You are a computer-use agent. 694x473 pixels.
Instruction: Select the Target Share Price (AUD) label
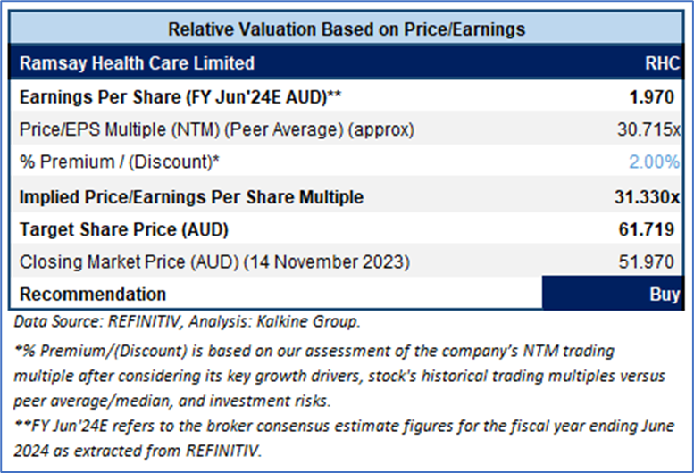tap(124, 229)
